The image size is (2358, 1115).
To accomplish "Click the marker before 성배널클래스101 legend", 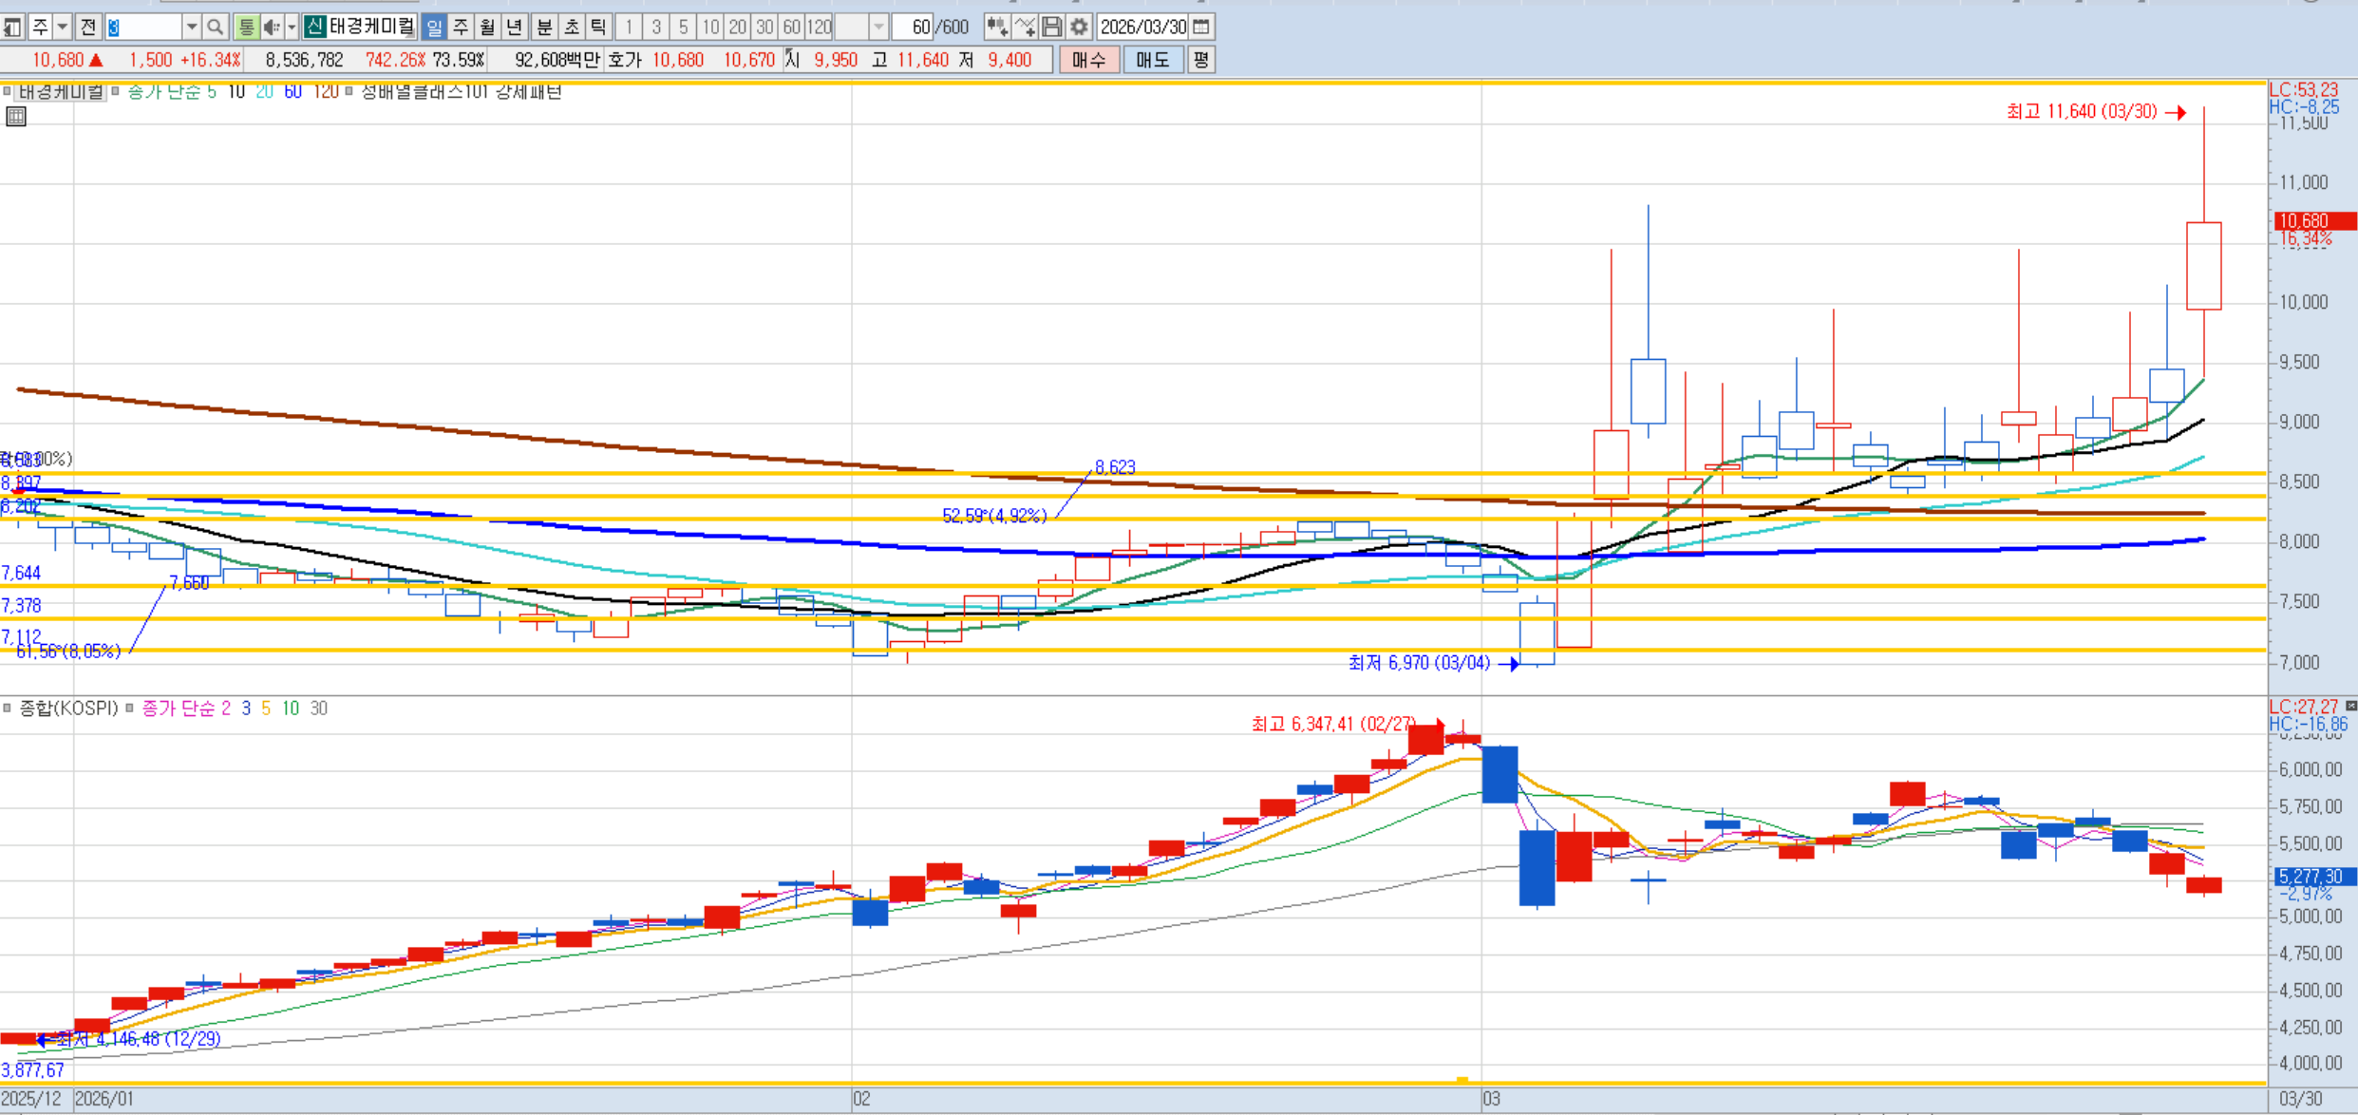I will point(349,92).
